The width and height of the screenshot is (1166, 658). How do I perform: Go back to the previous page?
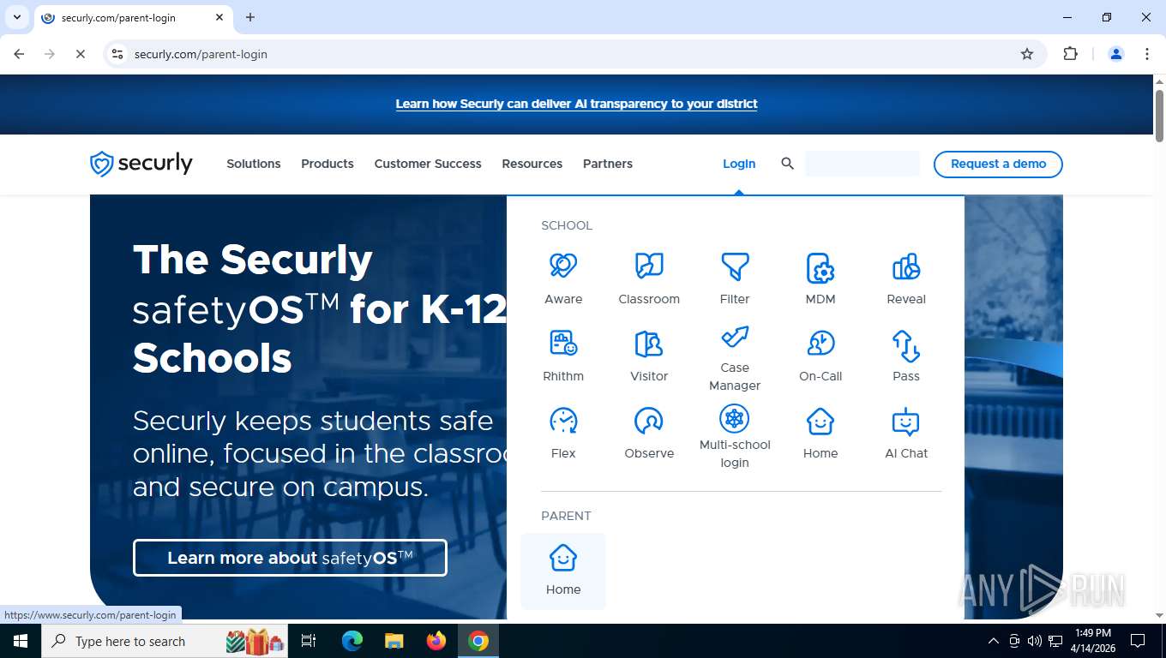click(19, 54)
